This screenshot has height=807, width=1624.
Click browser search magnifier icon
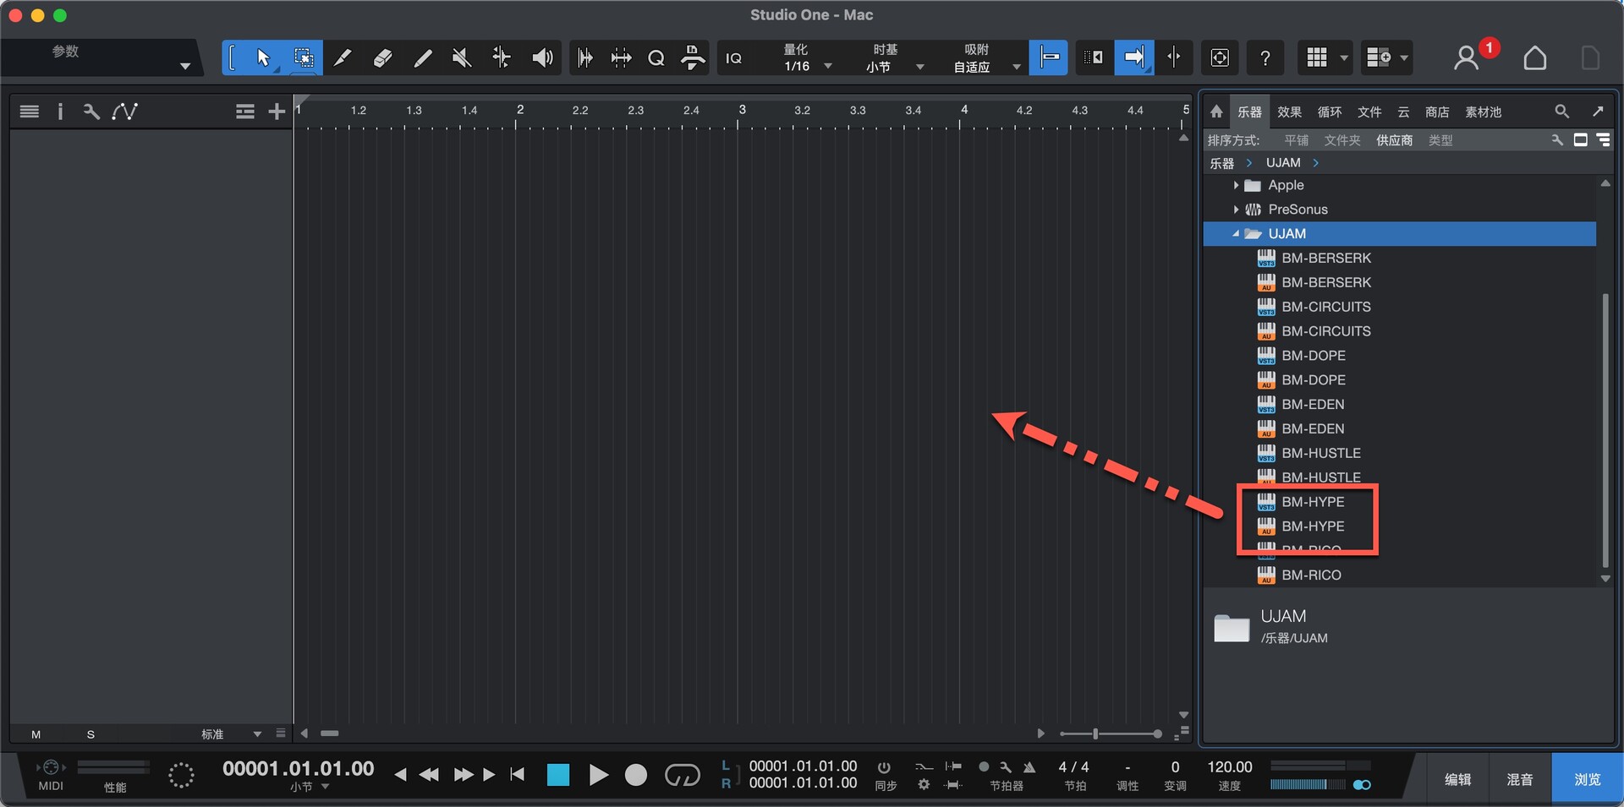(x=1561, y=112)
